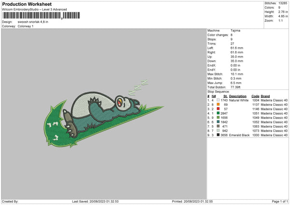The height and width of the screenshot is (205, 290).
Task: Click the 'Right:' label
Action: tap(211, 52)
